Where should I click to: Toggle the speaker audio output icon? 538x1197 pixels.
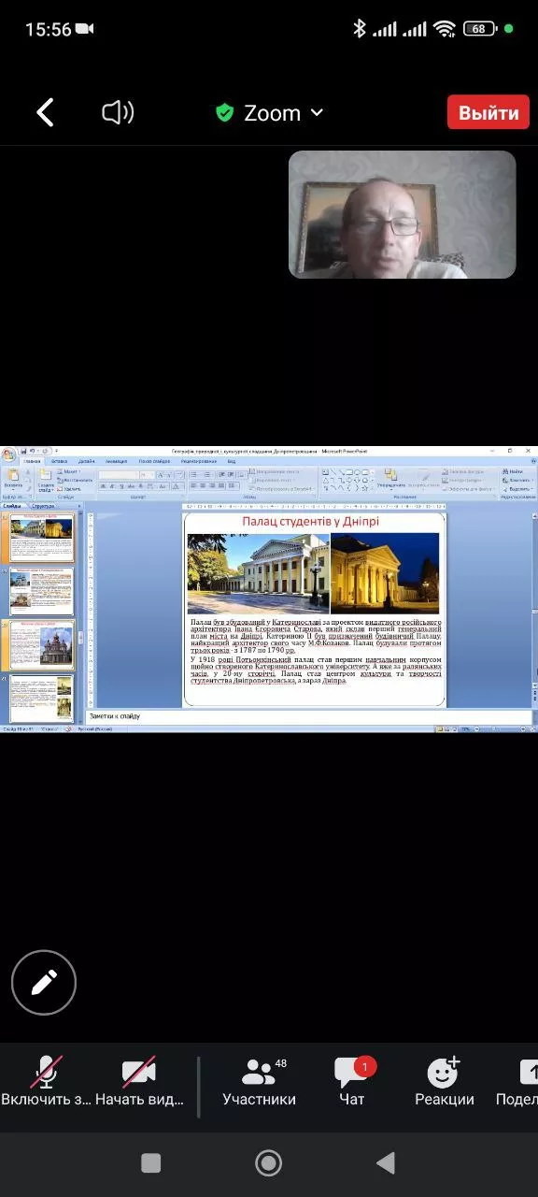click(118, 113)
